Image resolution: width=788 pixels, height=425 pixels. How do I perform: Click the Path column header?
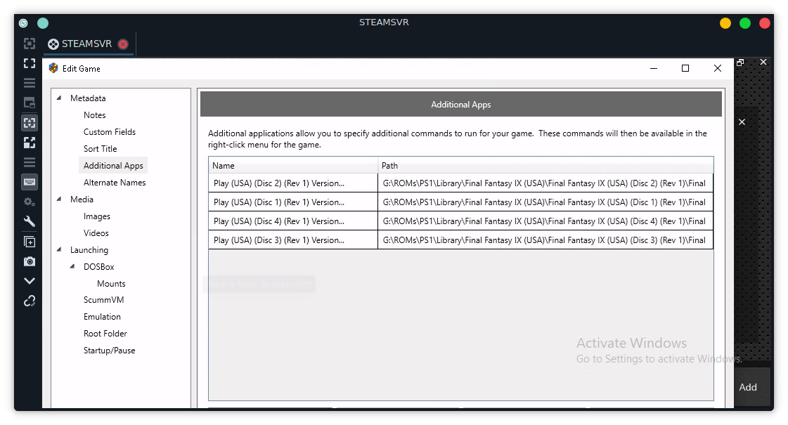[545, 165]
